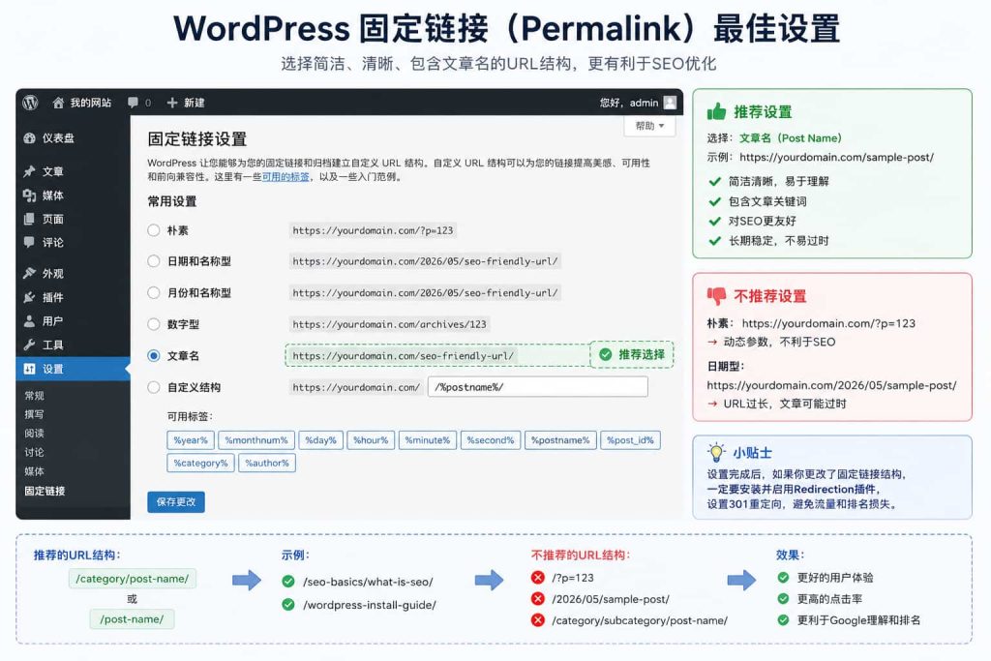Image resolution: width=991 pixels, height=661 pixels.
Task: Click the 保存更改 button
Action: [176, 501]
